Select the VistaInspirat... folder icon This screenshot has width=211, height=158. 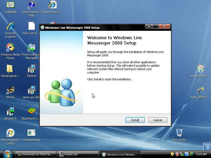point(10,71)
